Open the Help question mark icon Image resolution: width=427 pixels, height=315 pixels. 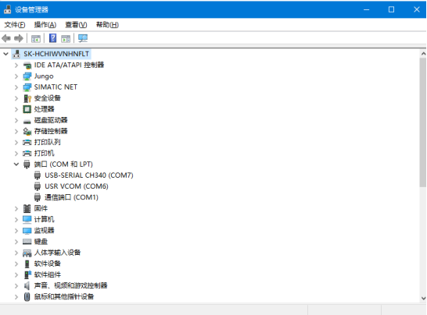(53, 38)
